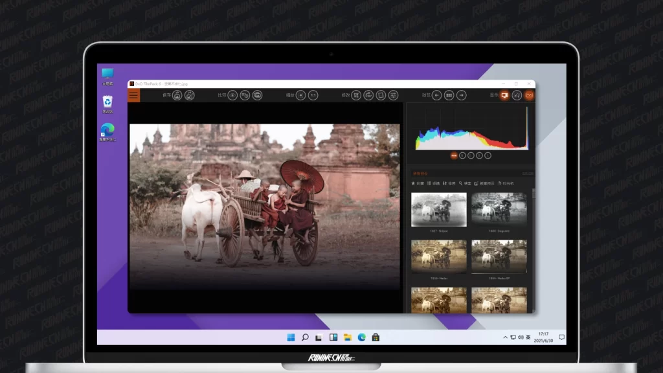Click the save image icon in toolbar
Viewport: 663px width, 373px height.
pyautogui.click(x=177, y=95)
